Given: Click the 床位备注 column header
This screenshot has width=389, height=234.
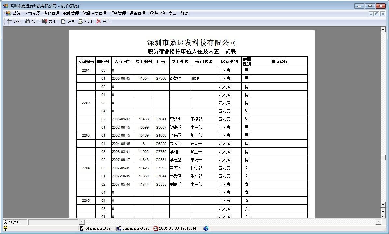Looking at the screenshot, I should pyautogui.click(x=280, y=62).
